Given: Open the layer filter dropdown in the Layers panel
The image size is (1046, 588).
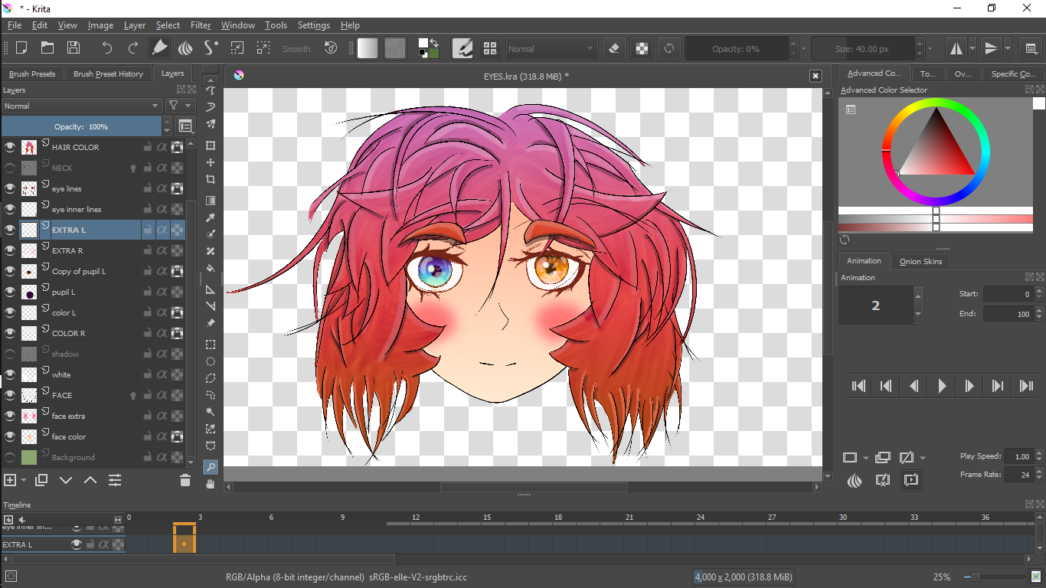Looking at the screenshot, I should [181, 106].
